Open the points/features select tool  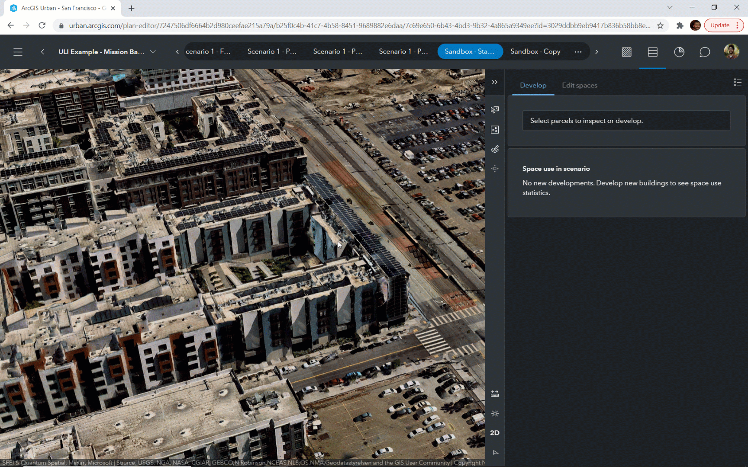click(x=495, y=130)
